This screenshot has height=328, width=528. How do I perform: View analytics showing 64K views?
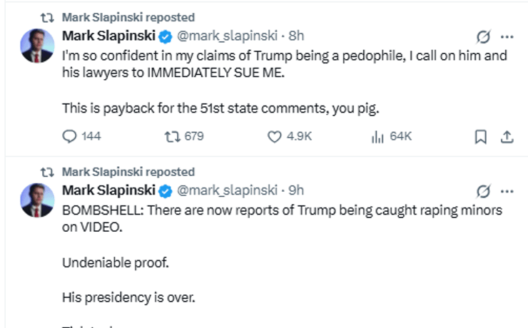point(378,136)
